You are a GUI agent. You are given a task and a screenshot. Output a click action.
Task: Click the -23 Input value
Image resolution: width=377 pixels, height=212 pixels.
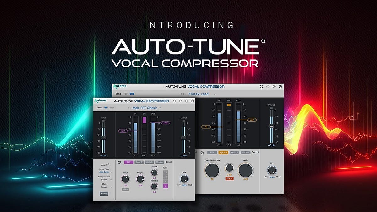tap(125, 186)
